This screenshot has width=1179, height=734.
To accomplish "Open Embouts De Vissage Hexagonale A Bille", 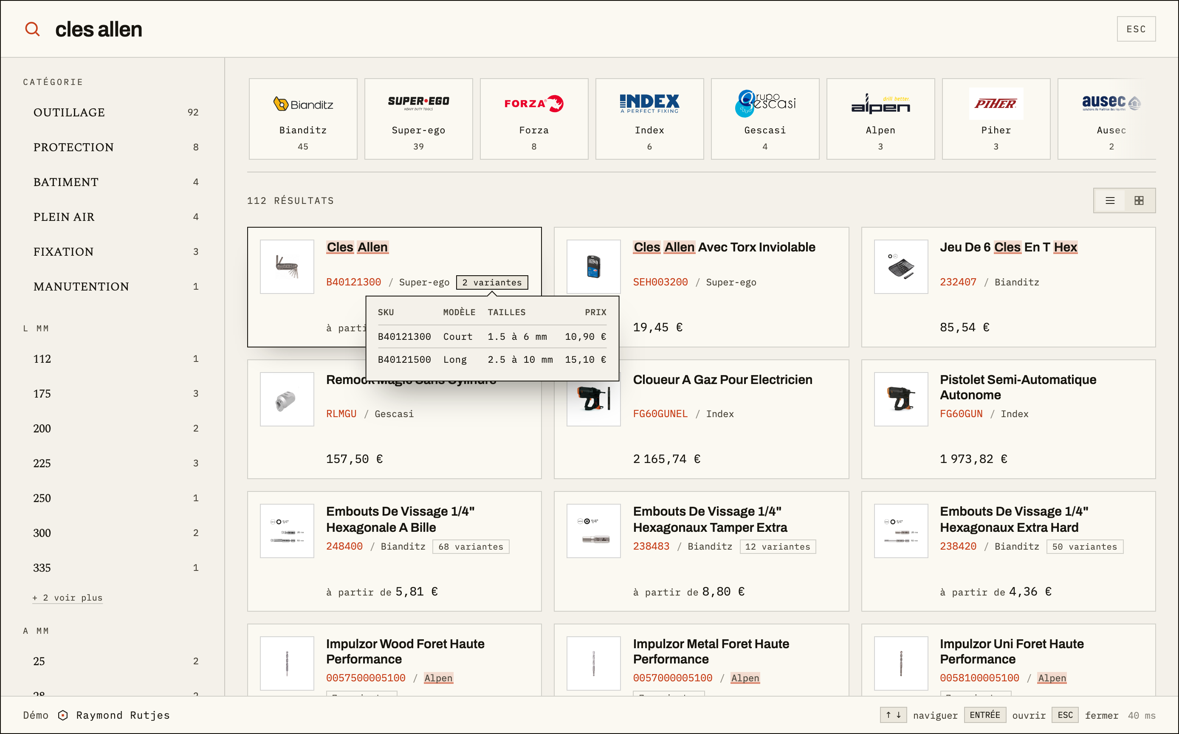I will [400, 519].
